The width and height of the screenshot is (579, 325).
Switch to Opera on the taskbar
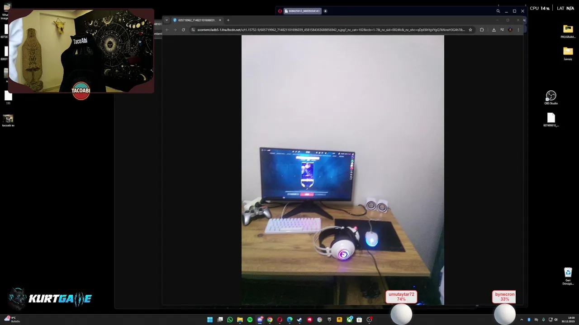point(280,320)
